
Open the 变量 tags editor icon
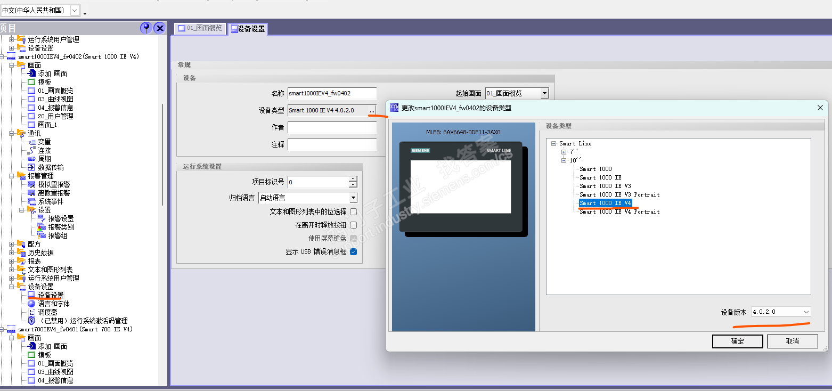tap(31, 142)
